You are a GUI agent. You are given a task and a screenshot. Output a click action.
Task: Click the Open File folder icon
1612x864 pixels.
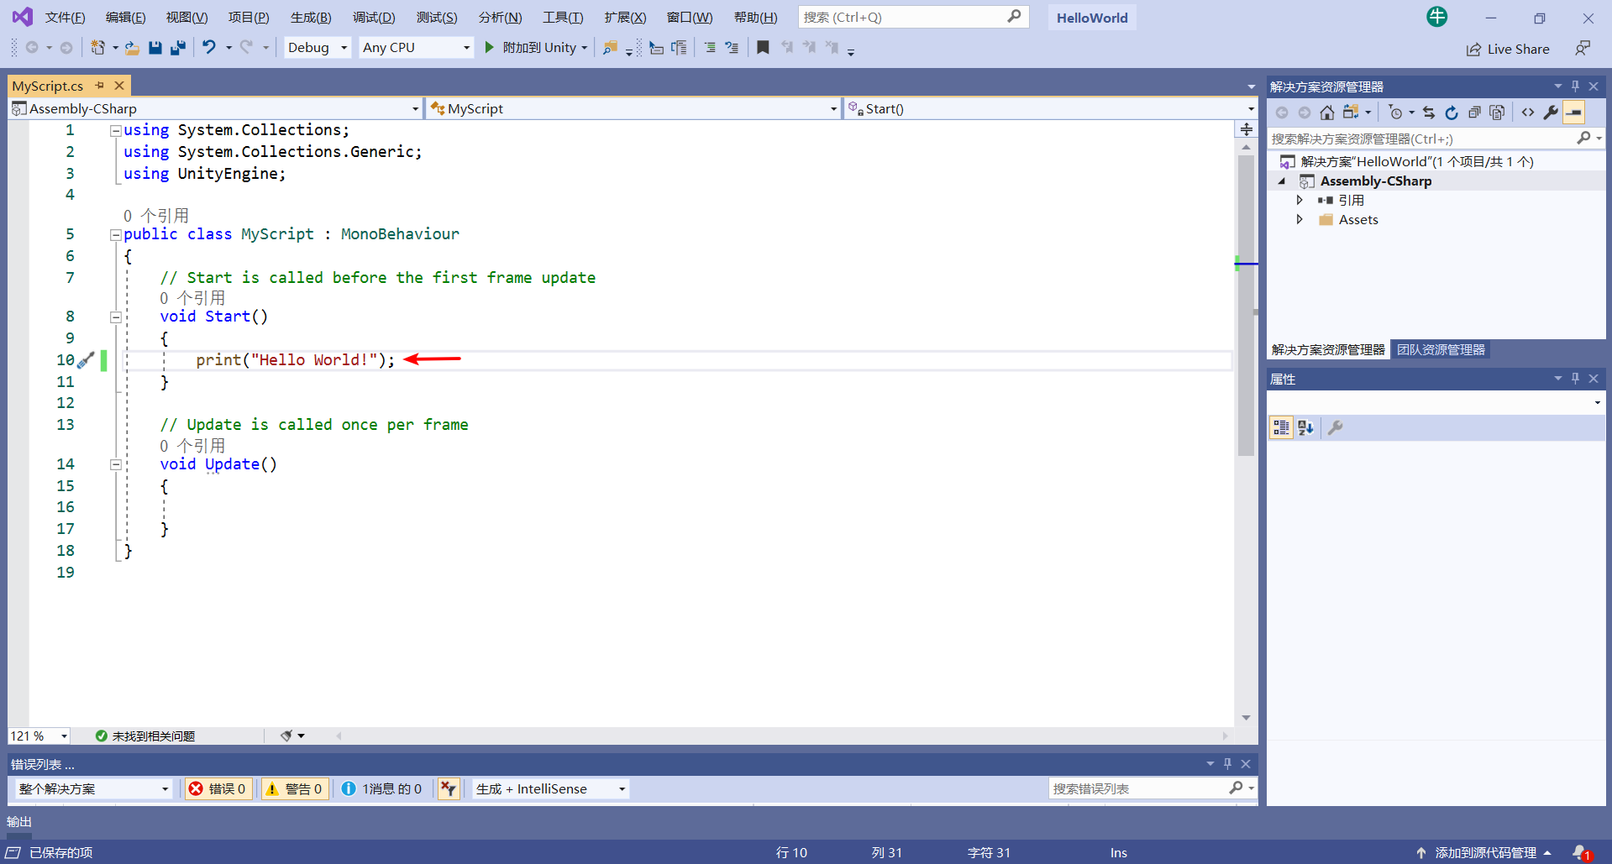coord(132,48)
